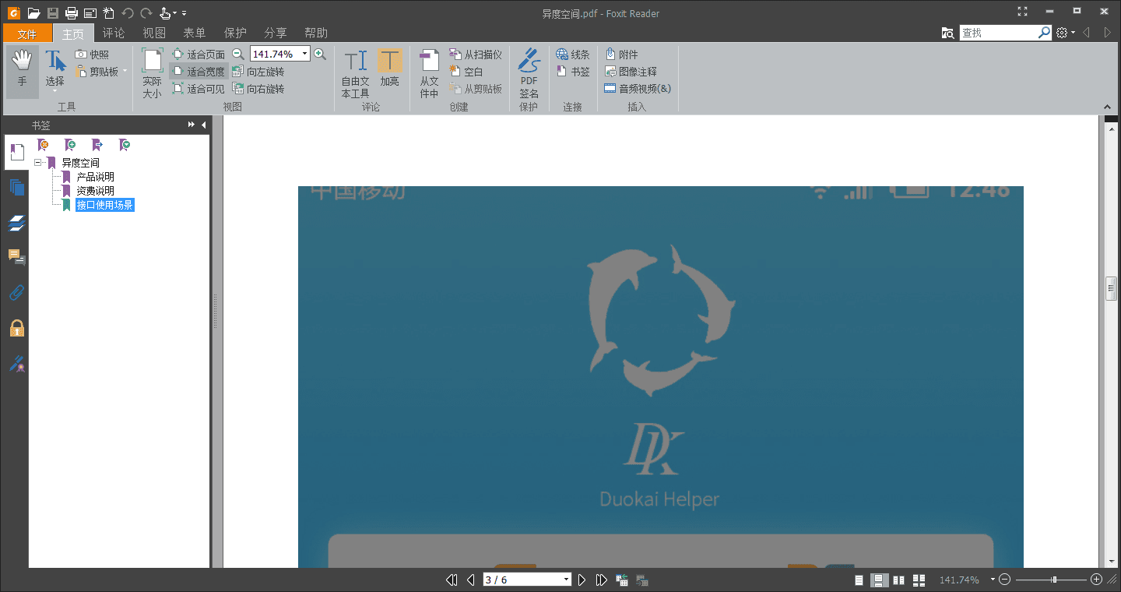Open PDF Sign (PDF签名) tool

[529, 72]
